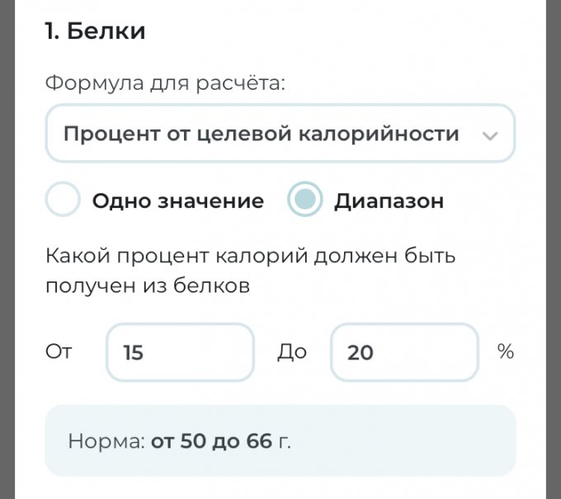Click the 'От' label before first field
This screenshot has height=499, width=561.
[59, 351]
